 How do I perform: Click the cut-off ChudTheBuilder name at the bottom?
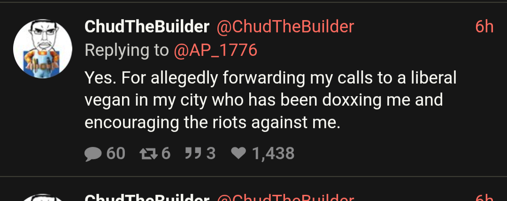146,198
